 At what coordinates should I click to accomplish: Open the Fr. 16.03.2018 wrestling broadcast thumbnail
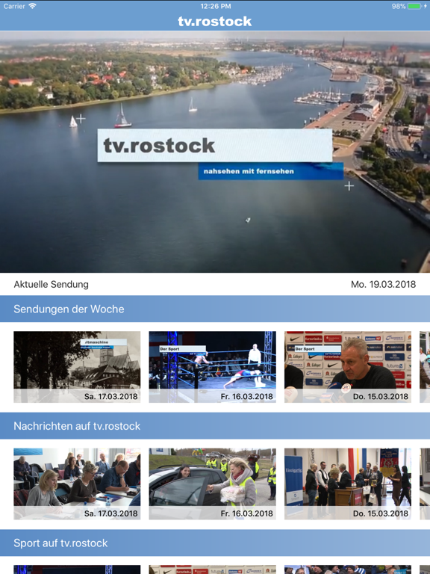(213, 367)
